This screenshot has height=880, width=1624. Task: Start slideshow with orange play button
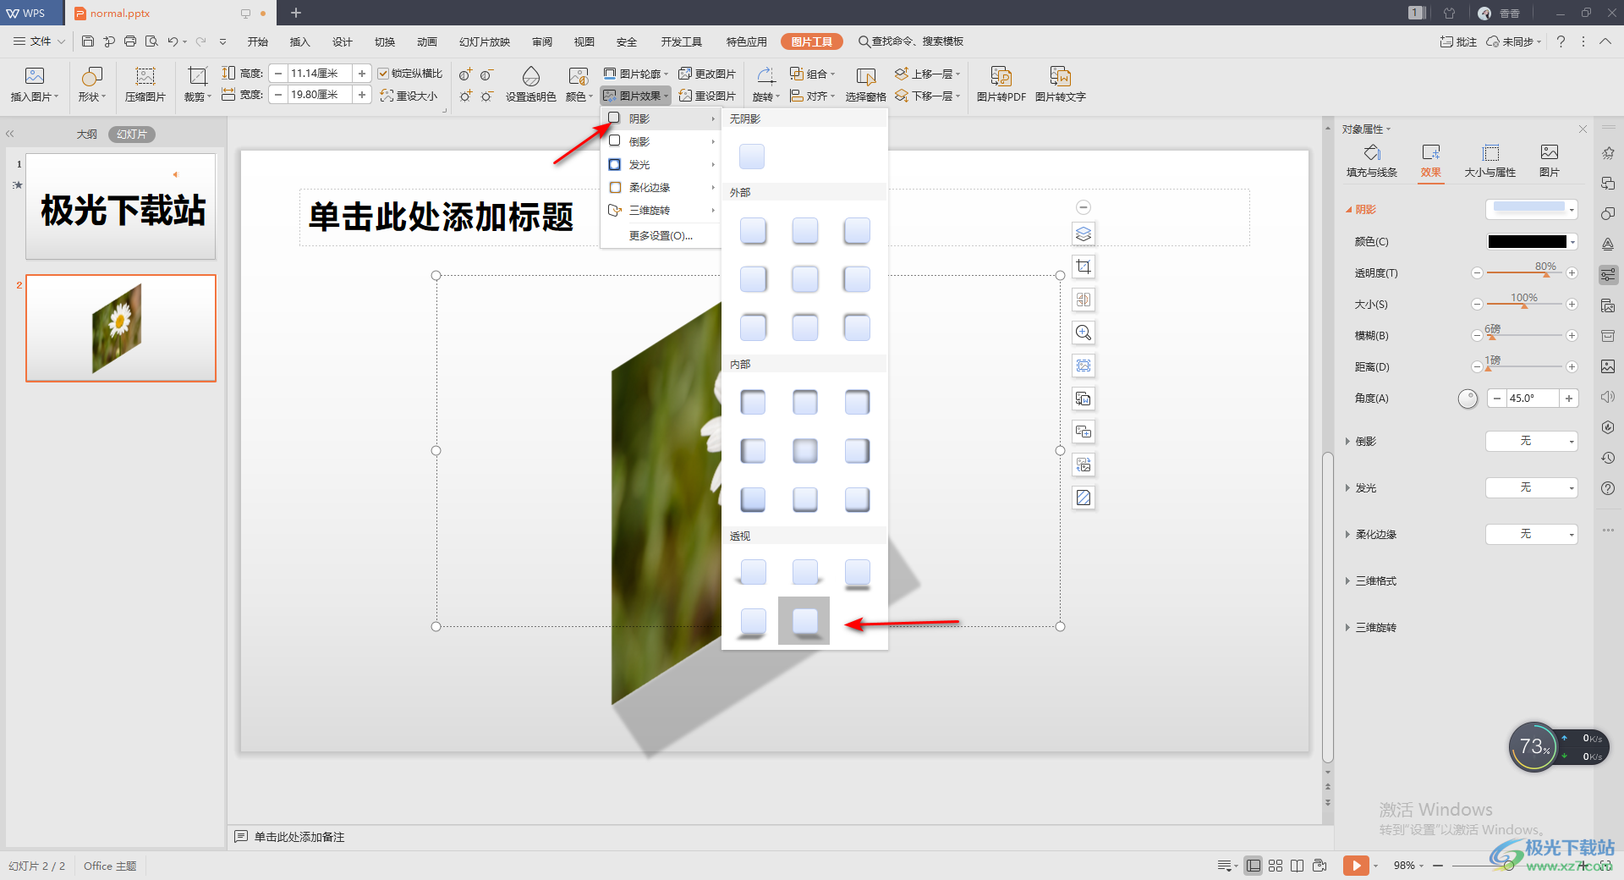pyautogui.click(x=1355, y=865)
